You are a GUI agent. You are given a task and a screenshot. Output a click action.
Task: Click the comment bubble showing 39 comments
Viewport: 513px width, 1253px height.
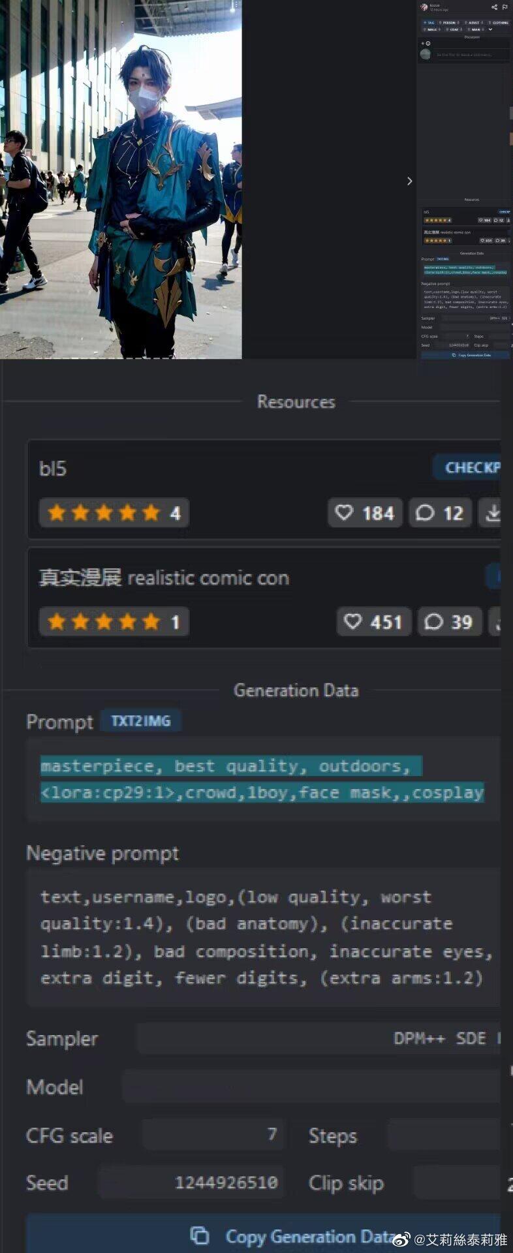[x=433, y=622]
